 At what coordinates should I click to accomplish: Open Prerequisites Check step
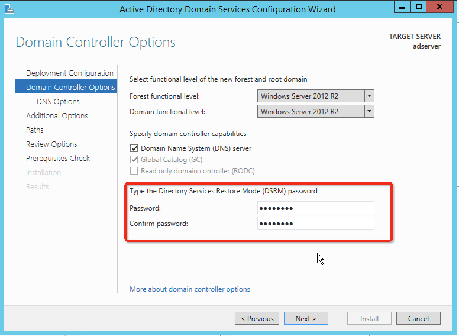(x=58, y=159)
